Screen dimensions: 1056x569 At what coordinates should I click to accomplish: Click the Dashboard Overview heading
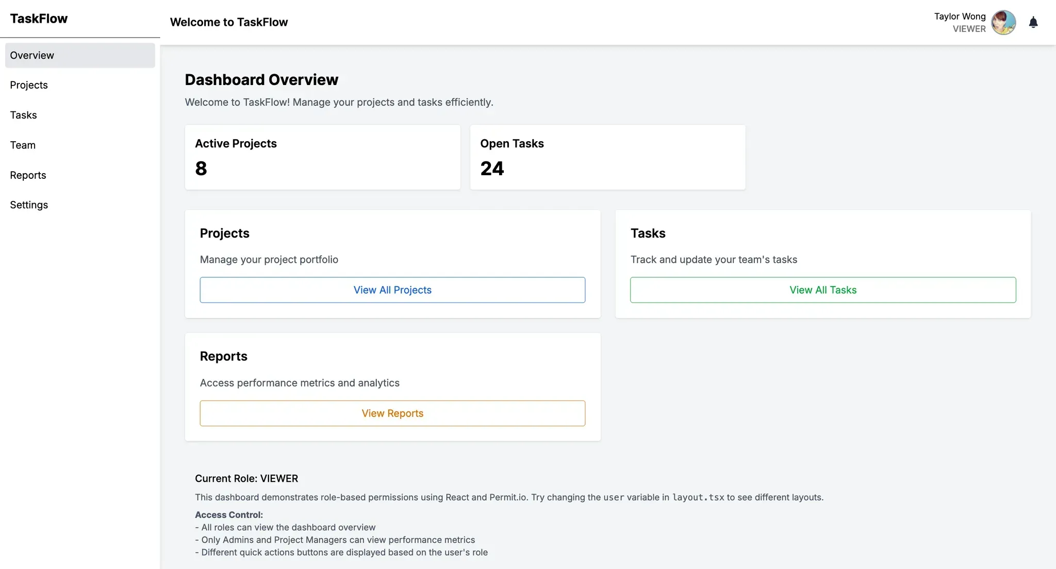point(261,80)
